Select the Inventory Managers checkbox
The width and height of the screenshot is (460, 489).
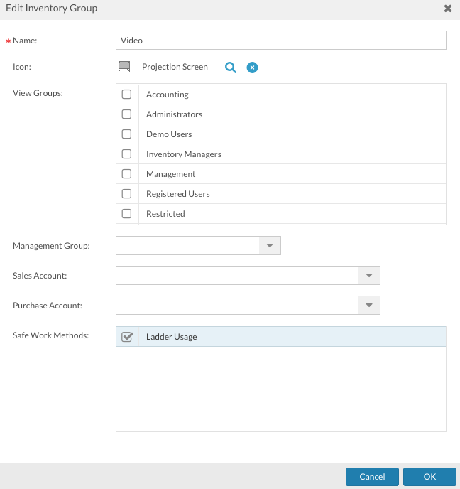pyautogui.click(x=127, y=154)
